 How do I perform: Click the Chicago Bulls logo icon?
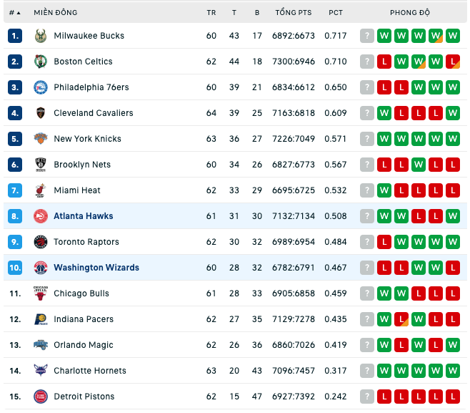[x=41, y=293]
